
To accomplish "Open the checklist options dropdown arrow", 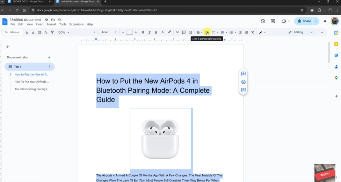I will click(218, 32).
